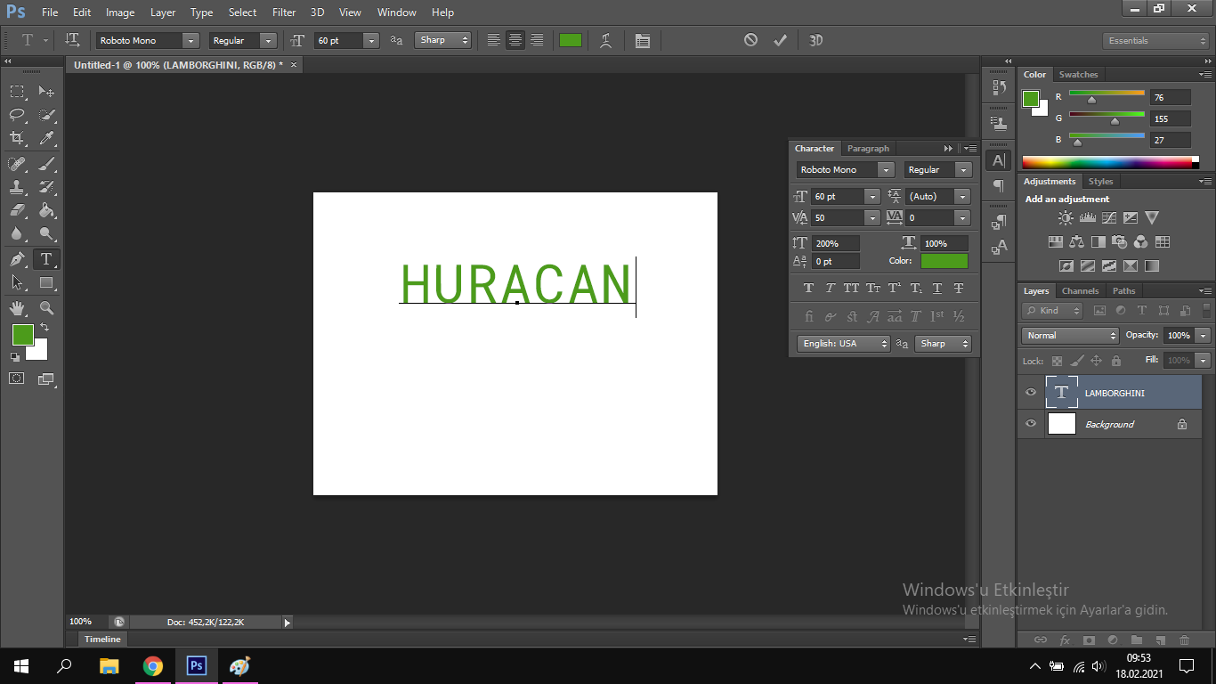Click the swap foreground and background colors icon

pos(45,328)
